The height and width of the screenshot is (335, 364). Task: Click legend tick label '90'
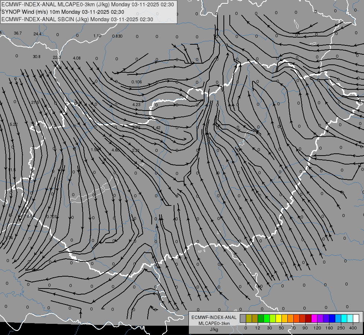(x=305, y=328)
